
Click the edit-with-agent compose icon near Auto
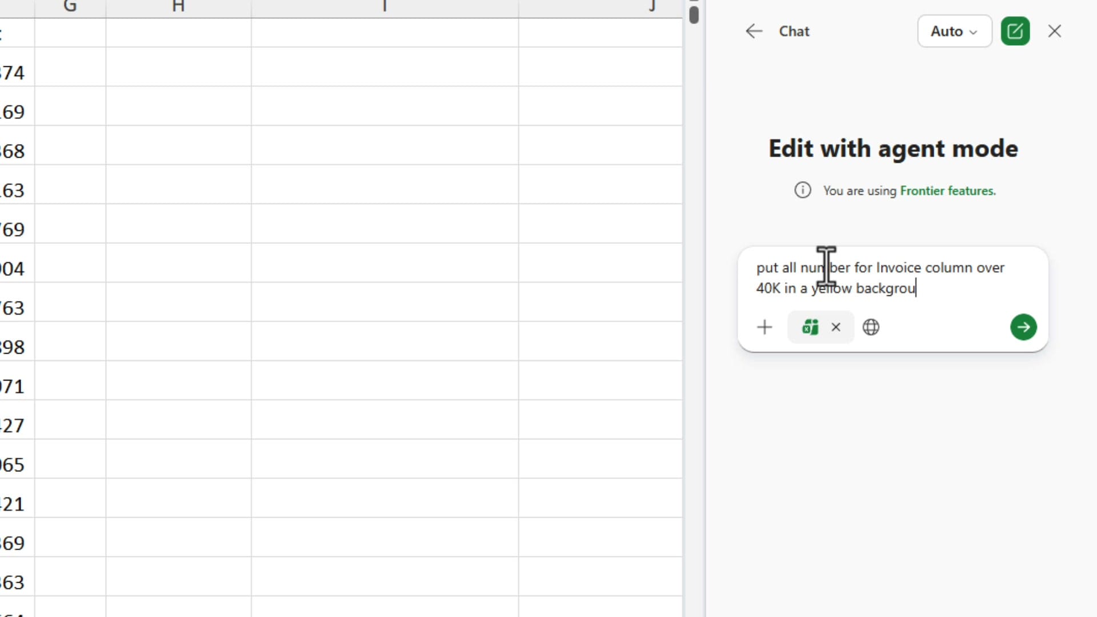(1016, 31)
